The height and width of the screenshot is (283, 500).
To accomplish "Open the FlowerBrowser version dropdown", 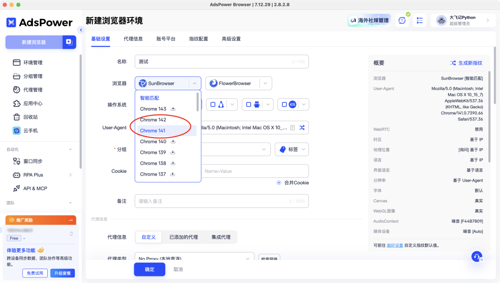I will pyautogui.click(x=265, y=83).
